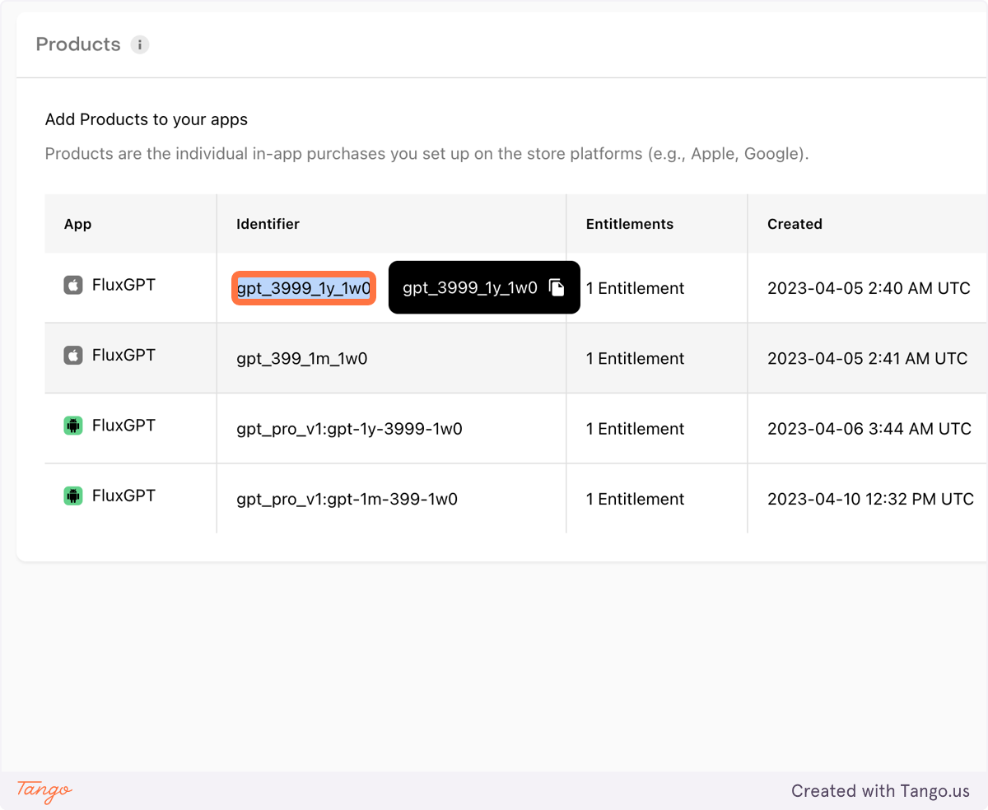
Task: Open product gpt_399_1m_1w0
Action: tap(301, 358)
